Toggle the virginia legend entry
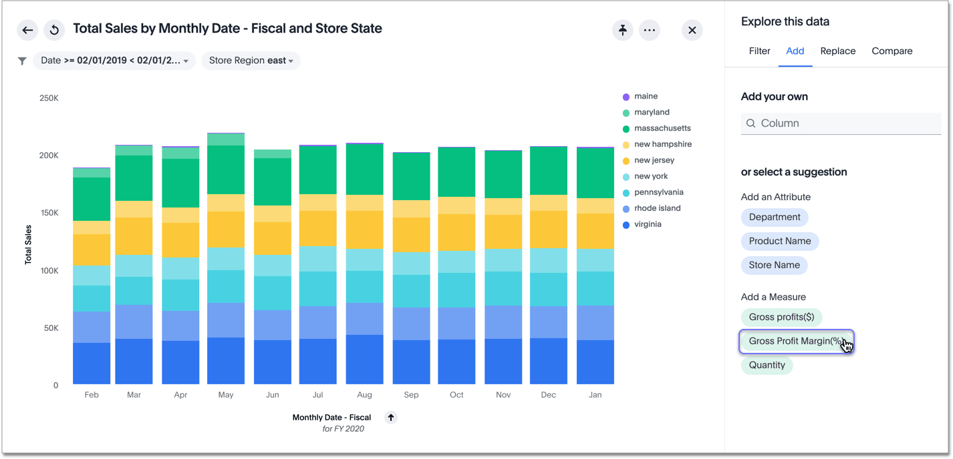Screen dimensions: 953x459 pos(647,225)
